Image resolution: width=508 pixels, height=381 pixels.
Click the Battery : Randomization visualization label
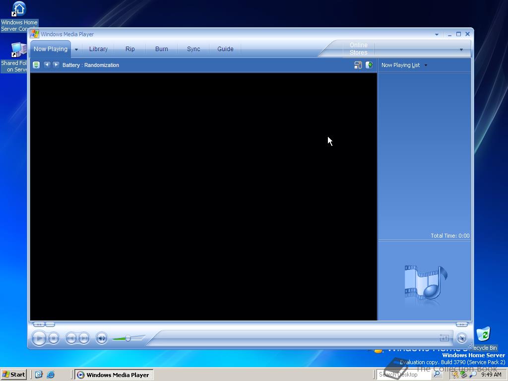[91, 65]
